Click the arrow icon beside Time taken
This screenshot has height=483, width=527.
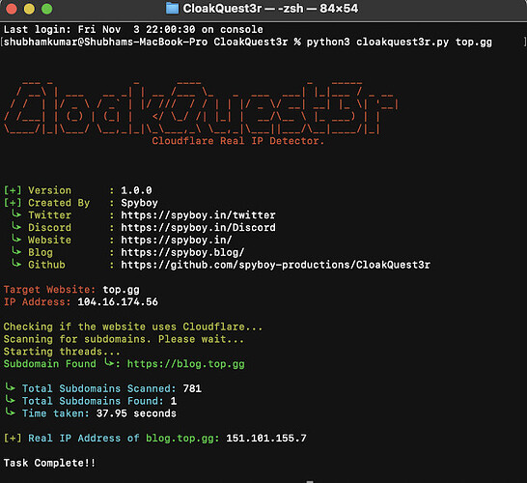coord(11,412)
